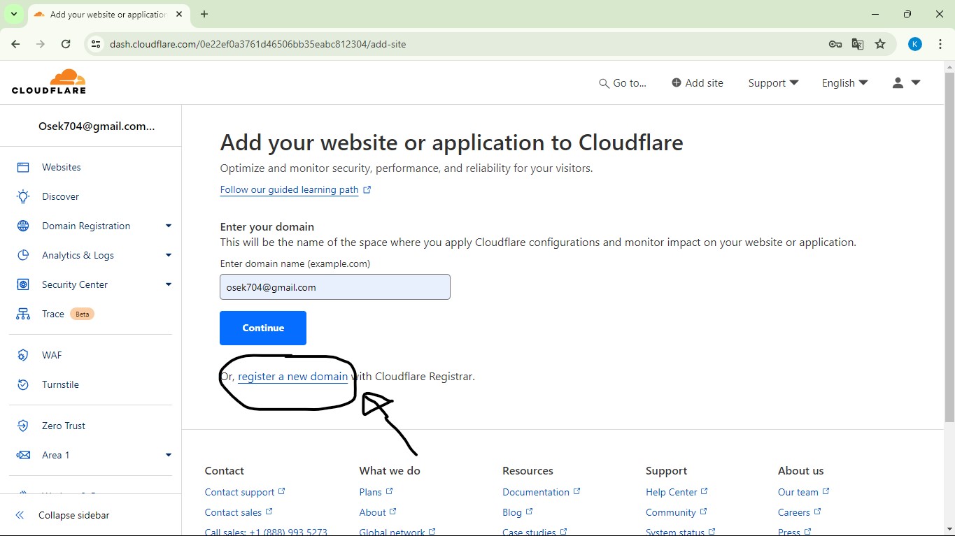Open the English language dropdown
Viewport: 955px width, 536px height.
[844, 82]
